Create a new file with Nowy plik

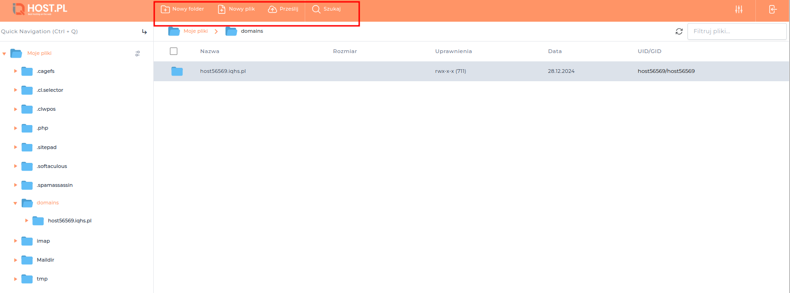(x=236, y=9)
